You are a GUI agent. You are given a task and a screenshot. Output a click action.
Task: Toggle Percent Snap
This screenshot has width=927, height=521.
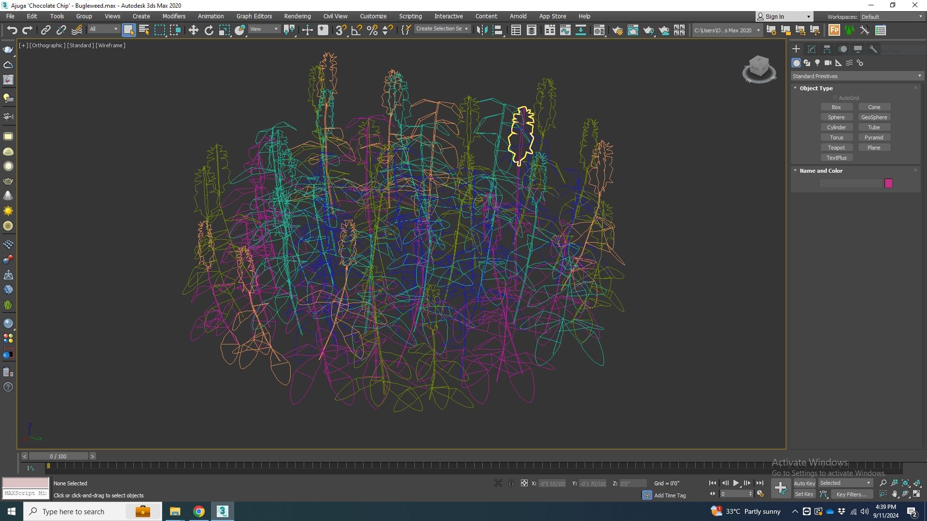click(x=372, y=30)
